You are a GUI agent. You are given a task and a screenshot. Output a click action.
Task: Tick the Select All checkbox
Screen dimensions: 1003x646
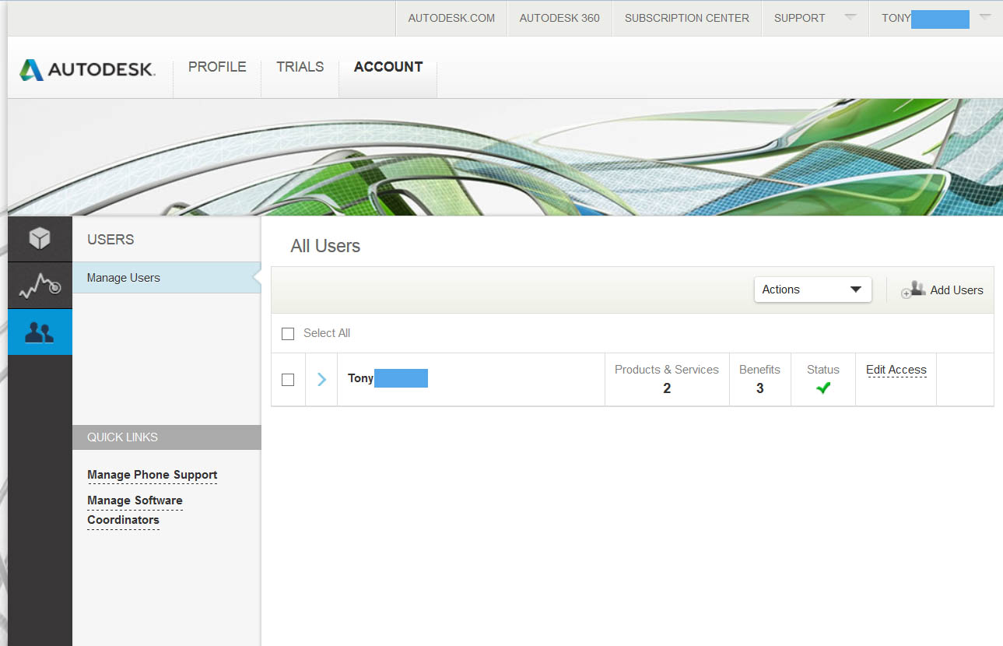tap(288, 333)
